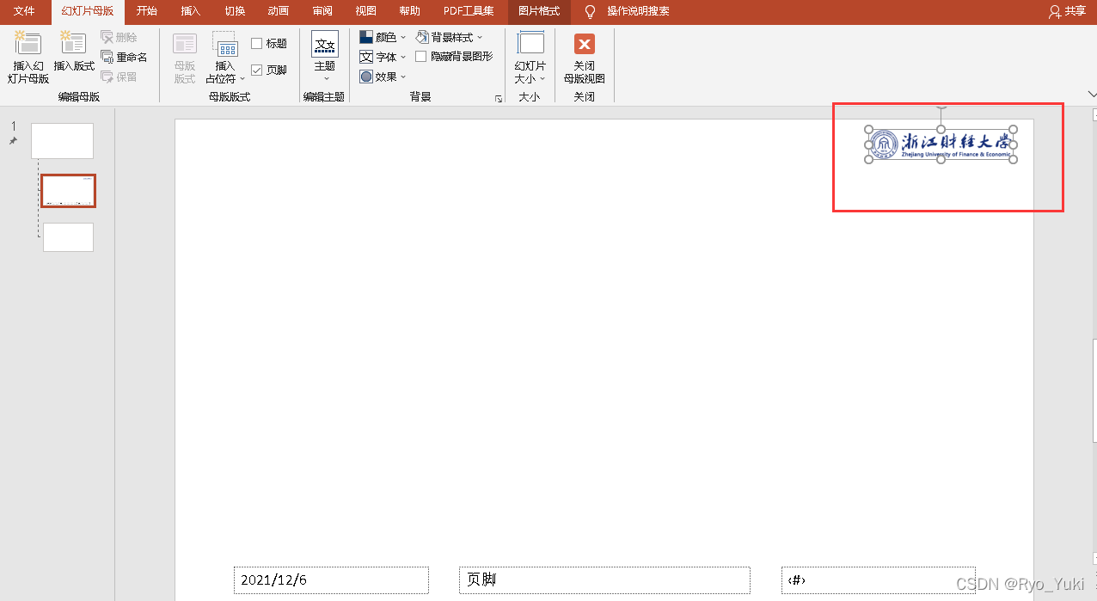The height and width of the screenshot is (601, 1097).
Task: Click the Share (共享) button
Action: pyautogui.click(x=1068, y=11)
